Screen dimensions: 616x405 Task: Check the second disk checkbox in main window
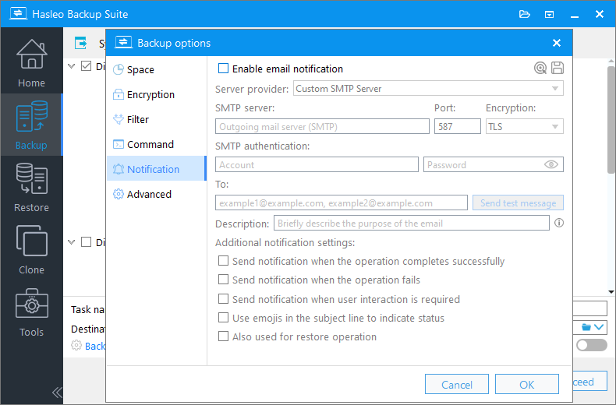tap(86, 241)
